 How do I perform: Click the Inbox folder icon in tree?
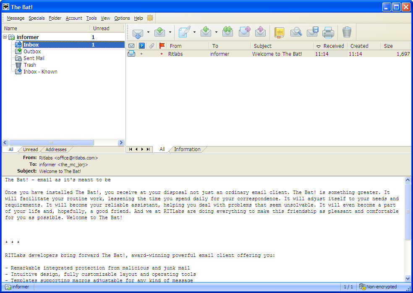click(18, 44)
